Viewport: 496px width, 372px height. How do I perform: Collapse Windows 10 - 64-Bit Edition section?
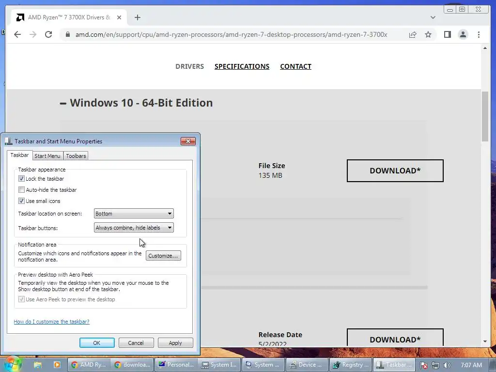(x=63, y=103)
